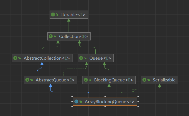Screen dimensions: 189x116
Task: Click the lock icon on AbstractCollection<E>
Action: [20, 58]
